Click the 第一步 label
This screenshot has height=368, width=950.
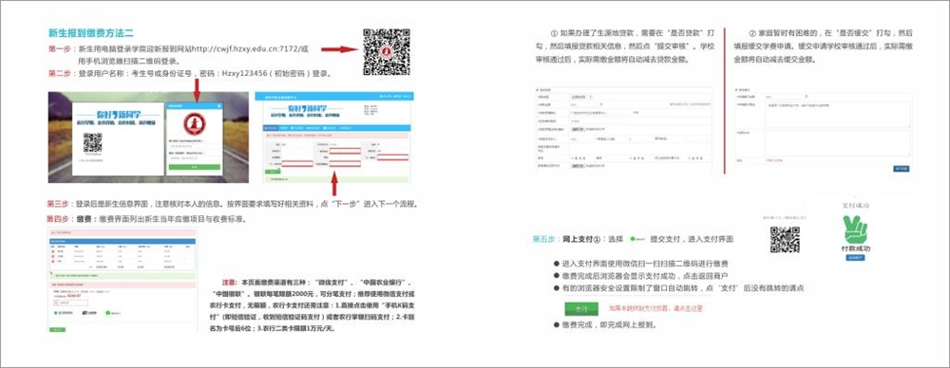[60, 49]
